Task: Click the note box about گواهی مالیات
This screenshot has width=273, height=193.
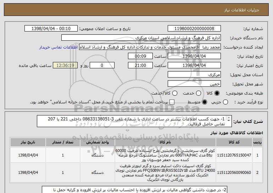Action: 135,190
